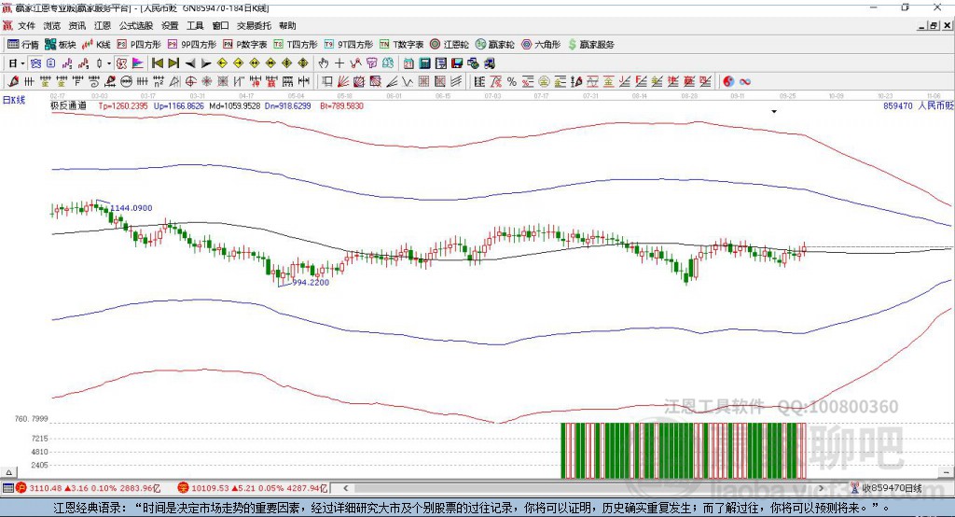The width and height of the screenshot is (955, 517).
Task: Switch to K线 candlestick view
Action: pyautogui.click(x=97, y=45)
